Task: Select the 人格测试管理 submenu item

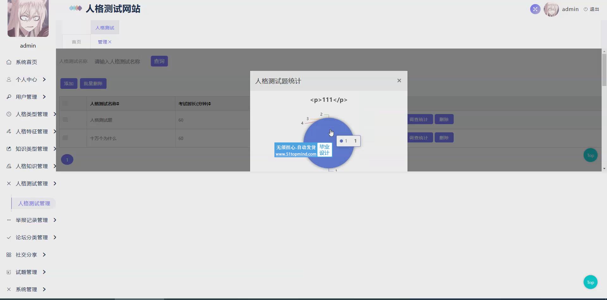Action: pyautogui.click(x=34, y=203)
